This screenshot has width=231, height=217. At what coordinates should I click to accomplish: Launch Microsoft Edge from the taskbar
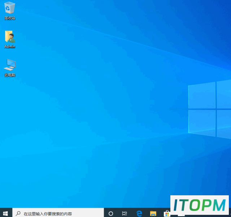pyautogui.click(x=139, y=213)
